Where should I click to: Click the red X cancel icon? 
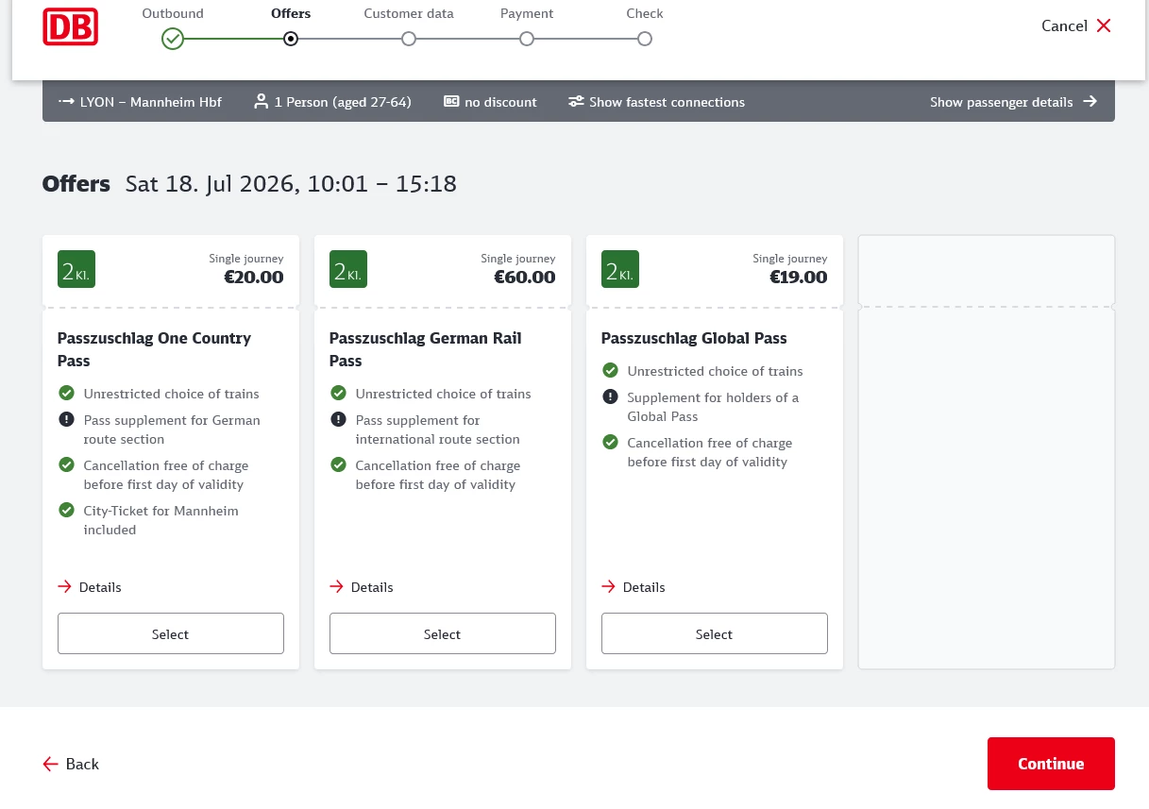point(1104,25)
